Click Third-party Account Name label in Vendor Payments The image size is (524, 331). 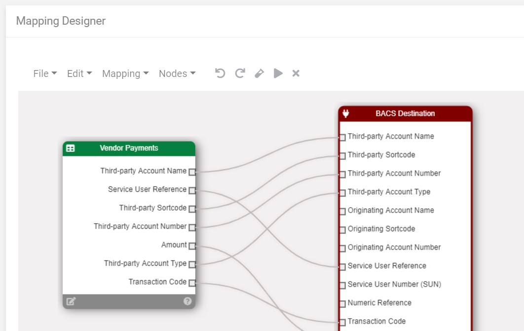(144, 171)
